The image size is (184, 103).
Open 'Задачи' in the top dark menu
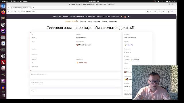click(x=66, y=17)
